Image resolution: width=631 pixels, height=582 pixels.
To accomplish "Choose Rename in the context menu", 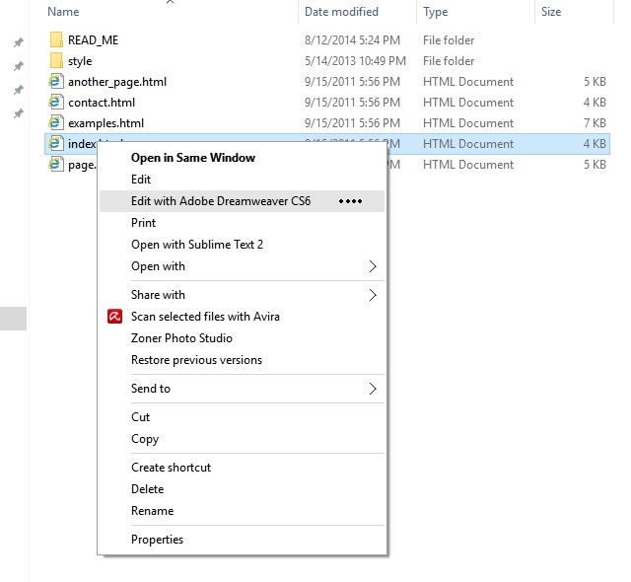I will click(152, 511).
